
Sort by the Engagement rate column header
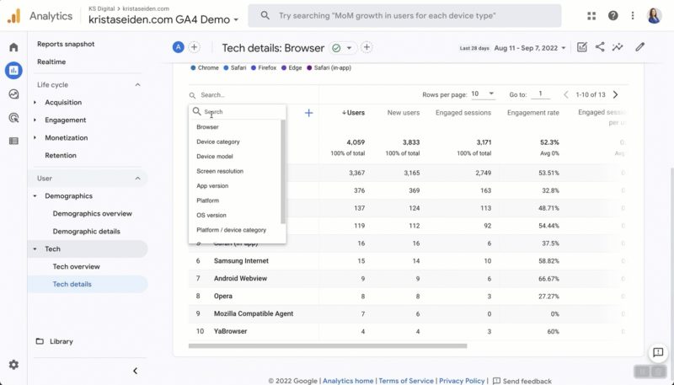point(533,113)
